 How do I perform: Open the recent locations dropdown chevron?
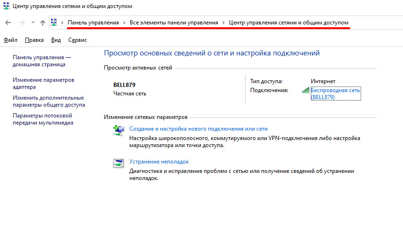(32, 23)
